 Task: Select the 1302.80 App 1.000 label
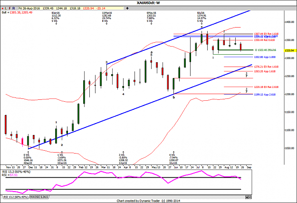point(265,57)
